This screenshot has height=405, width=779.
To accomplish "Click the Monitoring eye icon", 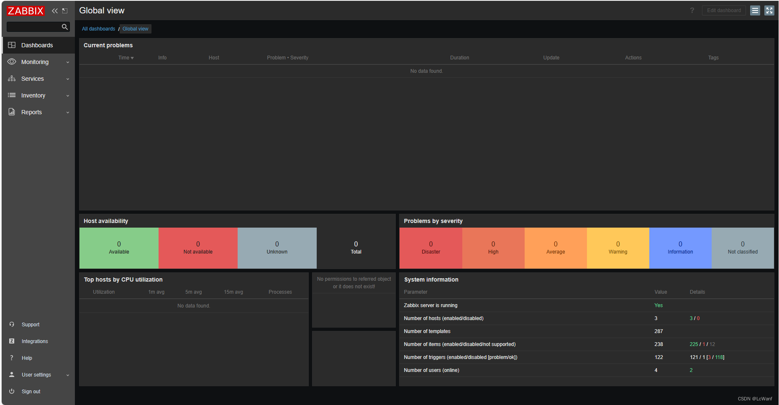I will point(12,62).
